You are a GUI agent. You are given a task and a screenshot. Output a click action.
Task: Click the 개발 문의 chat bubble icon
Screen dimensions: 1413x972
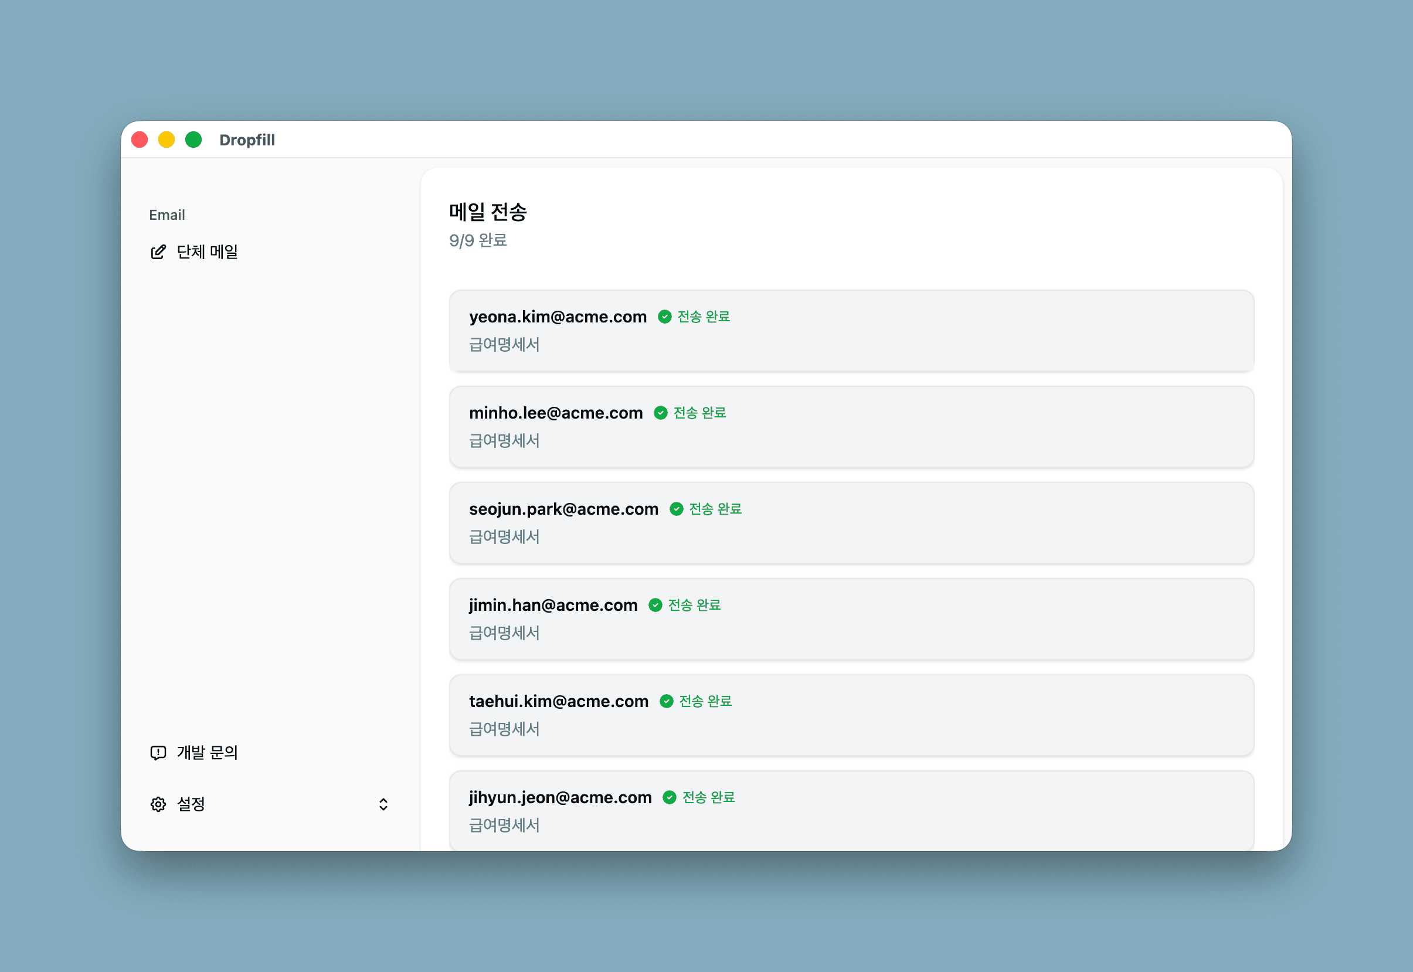click(158, 753)
